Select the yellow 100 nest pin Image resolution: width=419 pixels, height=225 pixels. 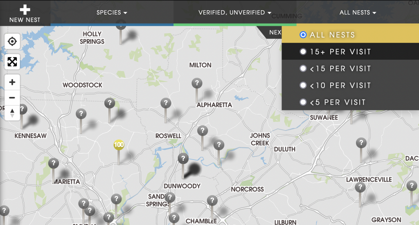point(119,145)
